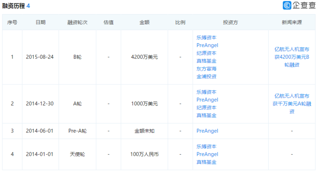Screen dimensions: 318x173
Task: Open PreAngel in the Pre-A轮 row
Action: pos(207,131)
